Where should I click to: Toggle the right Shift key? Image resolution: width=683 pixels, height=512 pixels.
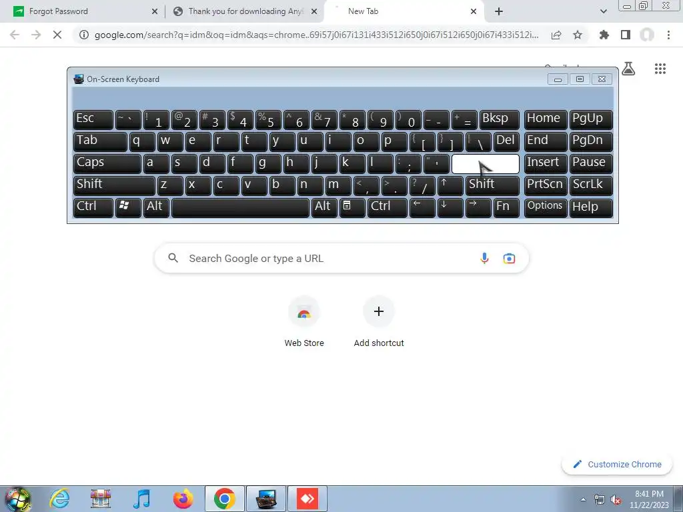(x=493, y=185)
